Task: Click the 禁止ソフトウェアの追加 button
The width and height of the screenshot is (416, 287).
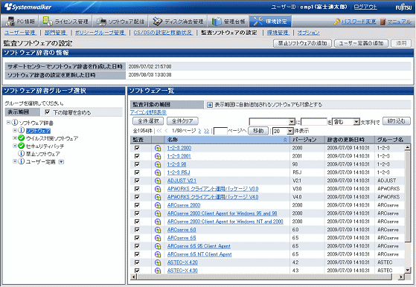Action: [x=302, y=43]
